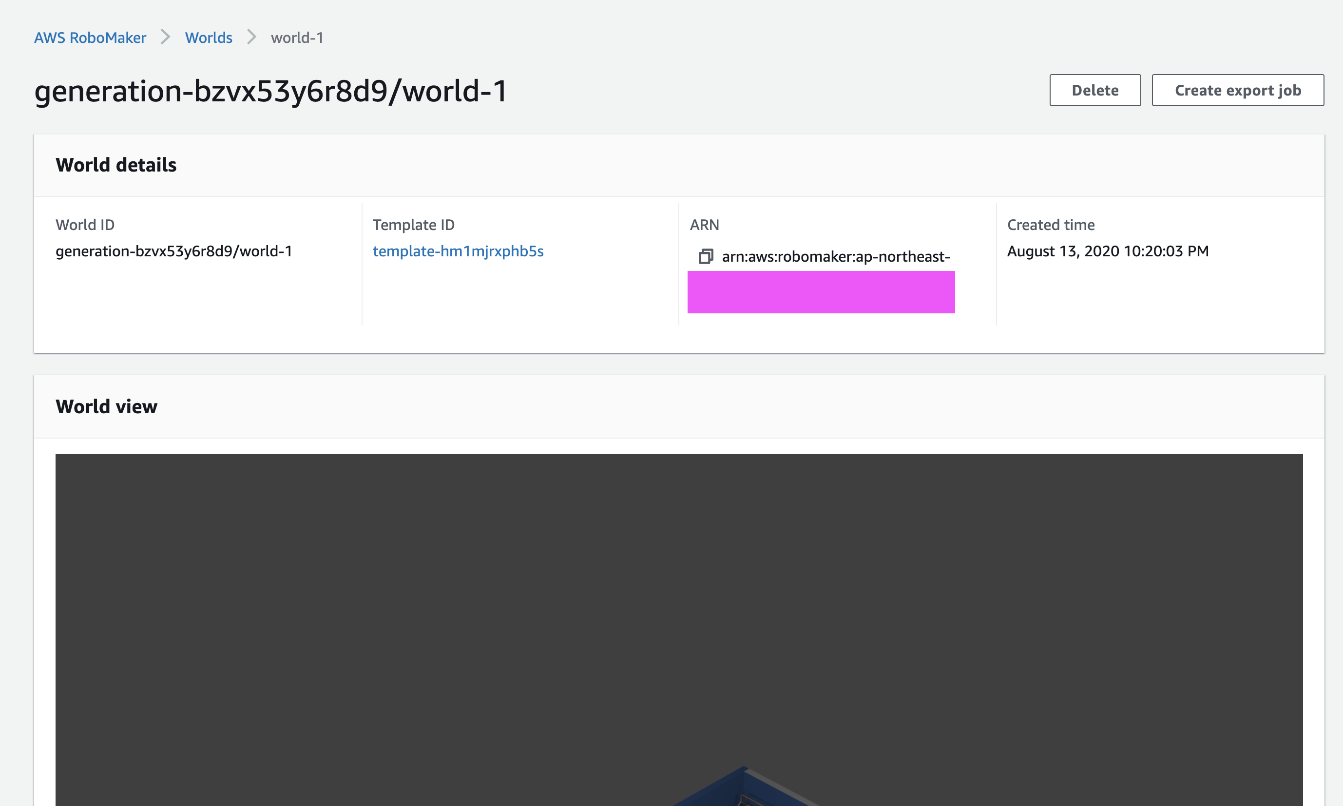Open the template-hm1mjrxphb5s link
Image resolution: width=1343 pixels, height=806 pixels.
(458, 251)
